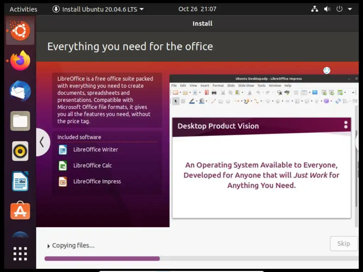Click Tools menu in Impress window
363x272 pixels.
click(261, 86)
